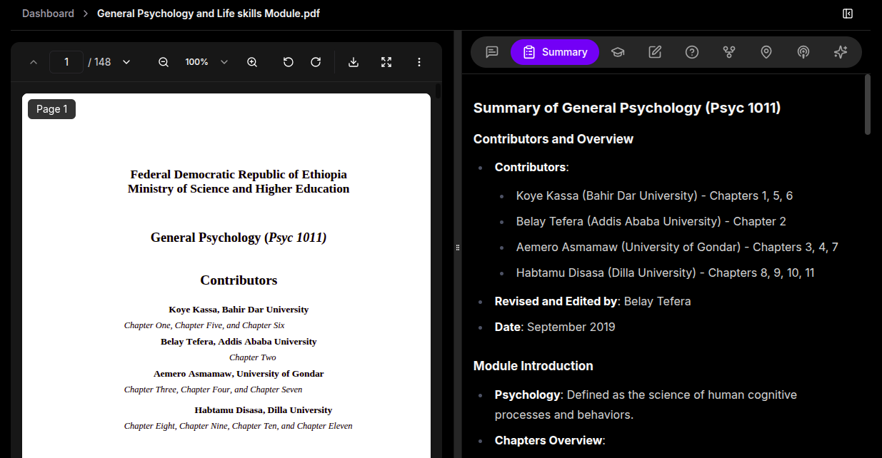Go to next page with the down chevron

(x=126, y=62)
